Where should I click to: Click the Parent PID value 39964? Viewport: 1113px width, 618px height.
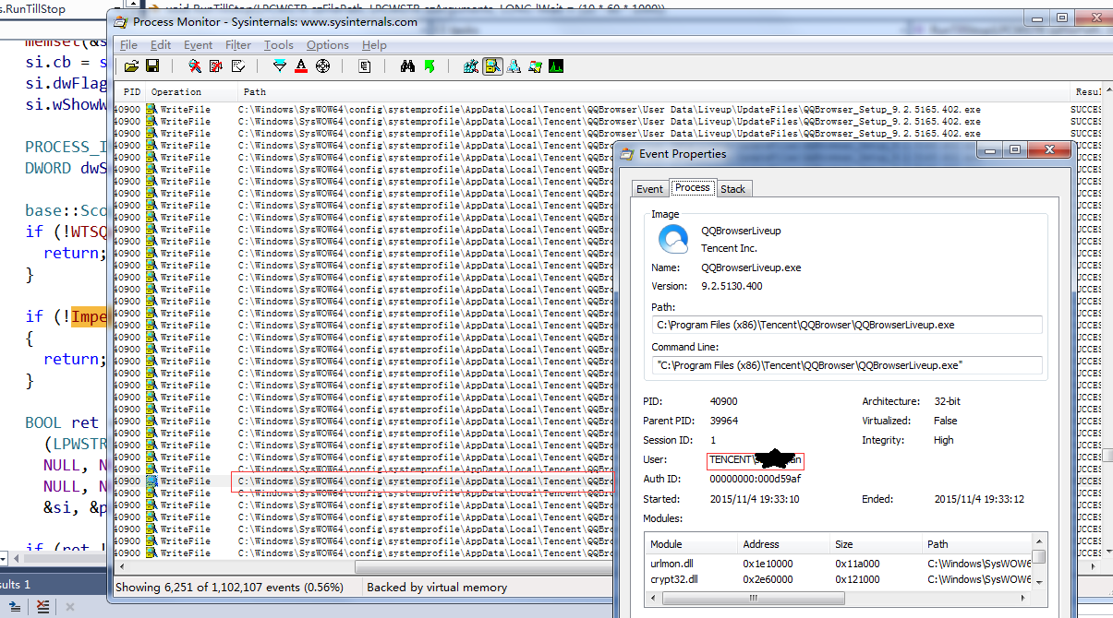(724, 421)
